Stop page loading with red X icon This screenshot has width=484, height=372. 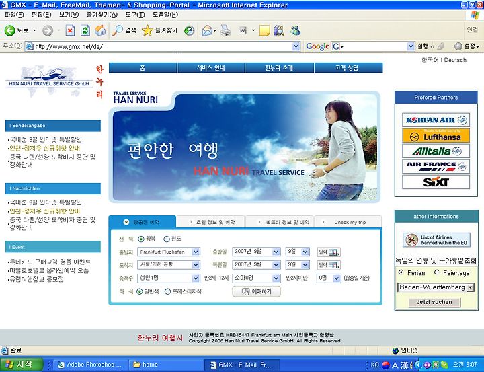coord(70,30)
